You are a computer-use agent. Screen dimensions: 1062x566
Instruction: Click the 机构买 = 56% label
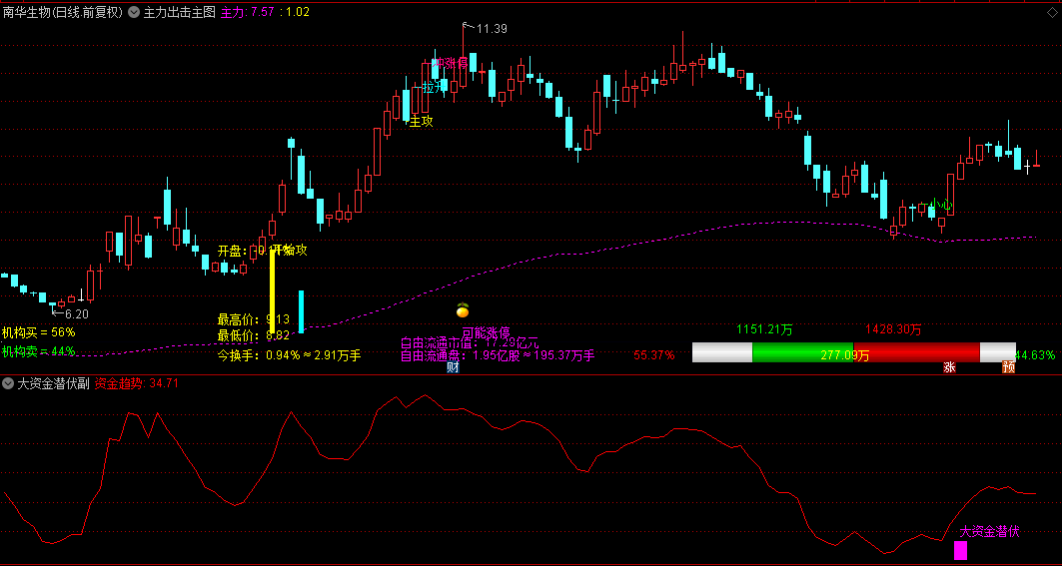click(x=39, y=332)
